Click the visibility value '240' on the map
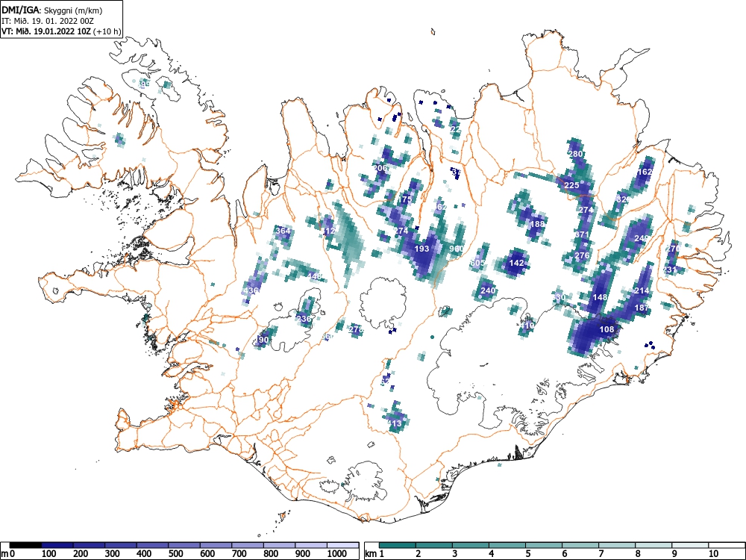746x560 pixels. pos(488,290)
